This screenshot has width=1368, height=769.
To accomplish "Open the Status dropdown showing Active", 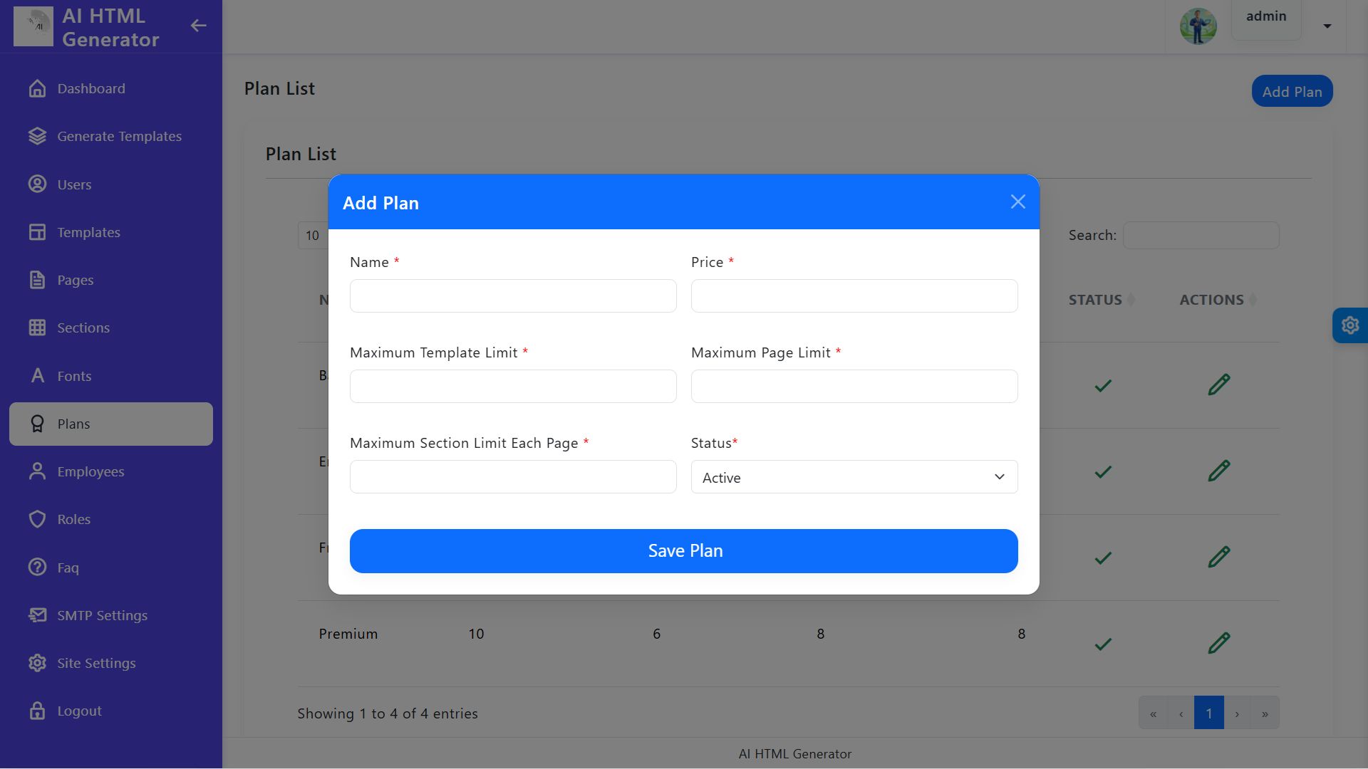I will click(x=854, y=477).
